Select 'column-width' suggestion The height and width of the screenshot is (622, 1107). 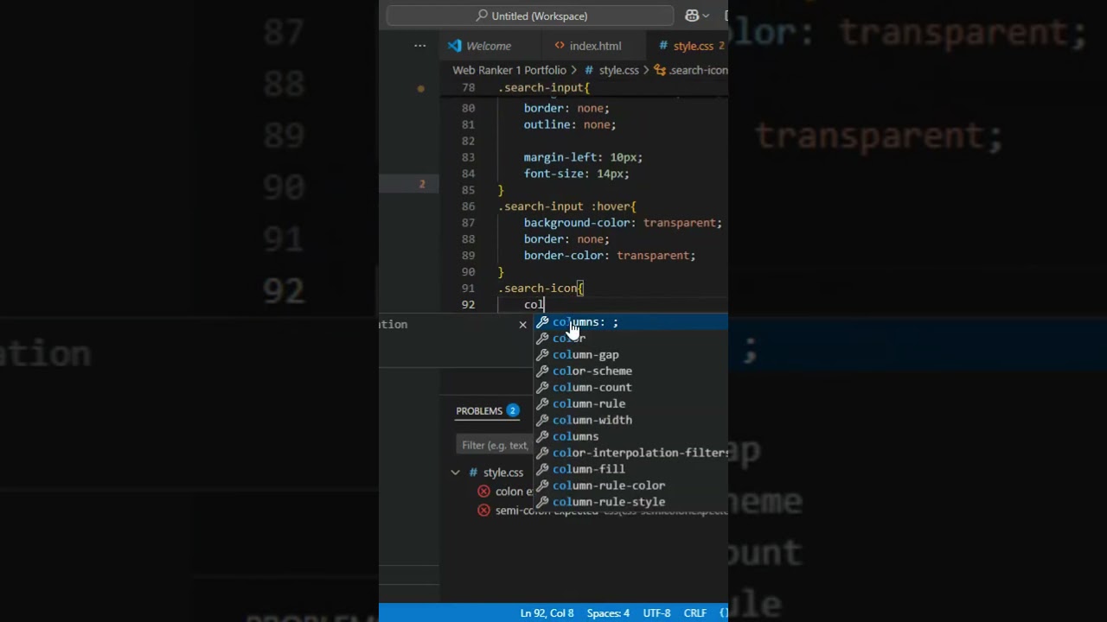coord(630,421)
